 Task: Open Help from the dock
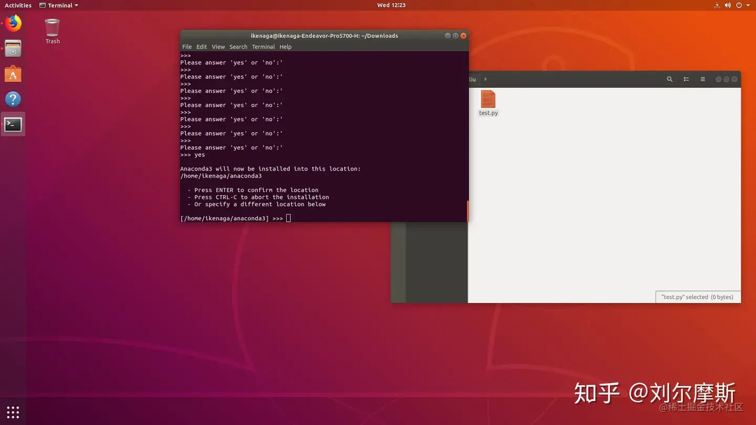[x=13, y=99]
